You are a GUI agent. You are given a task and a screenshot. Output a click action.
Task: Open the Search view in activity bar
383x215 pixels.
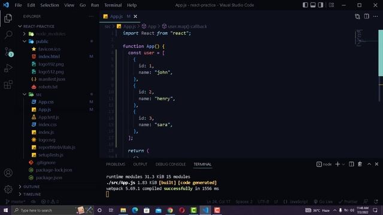coord(8,35)
